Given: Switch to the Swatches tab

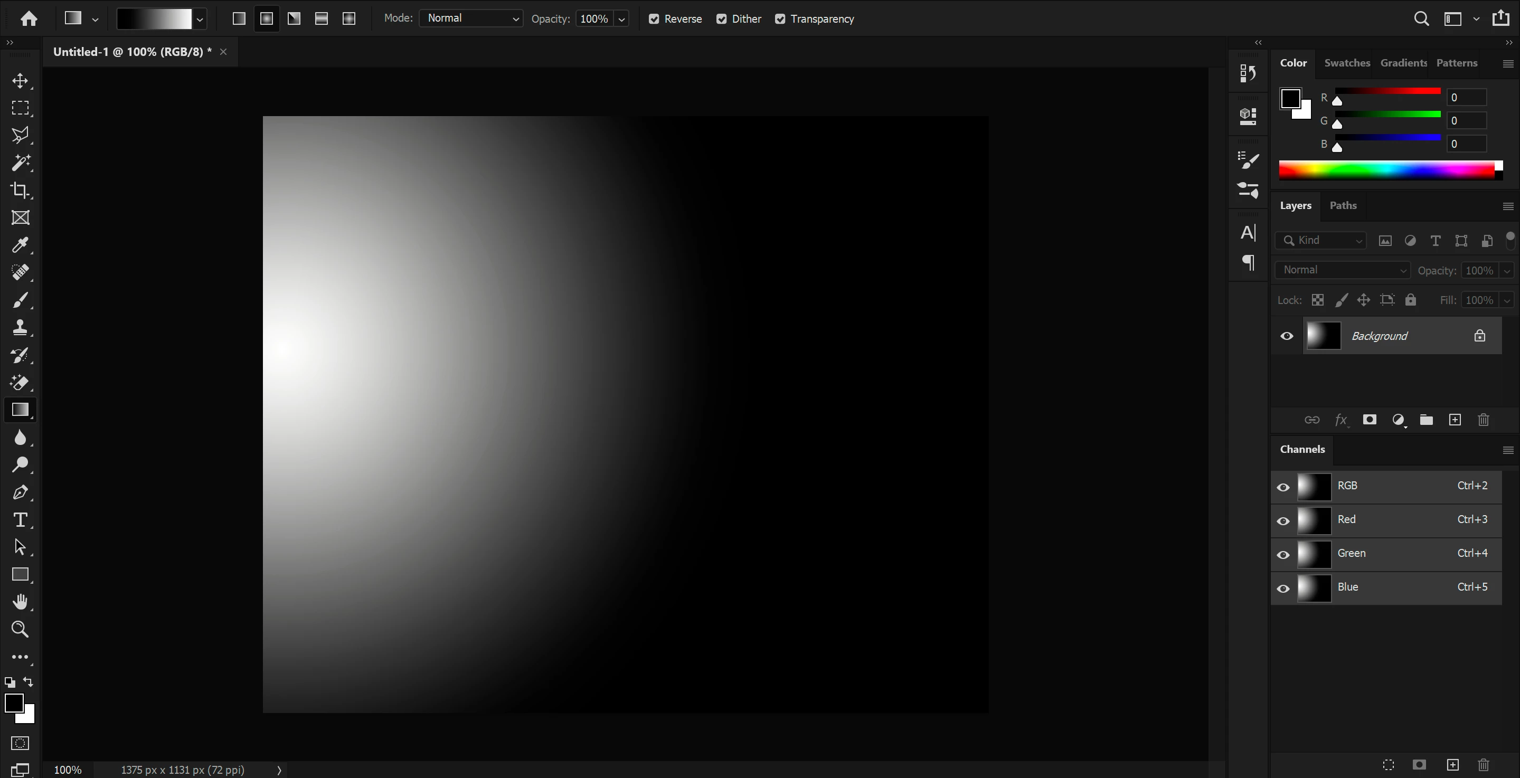Looking at the screenshot, I should click(x=1346, y=62).
